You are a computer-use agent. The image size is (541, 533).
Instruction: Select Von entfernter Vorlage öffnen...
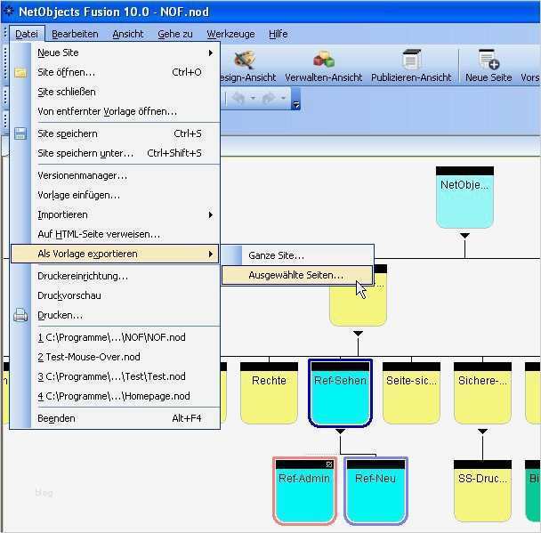tap(115, 112)
